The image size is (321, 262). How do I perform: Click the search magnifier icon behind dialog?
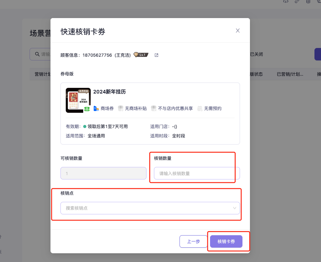coord(37,54)
